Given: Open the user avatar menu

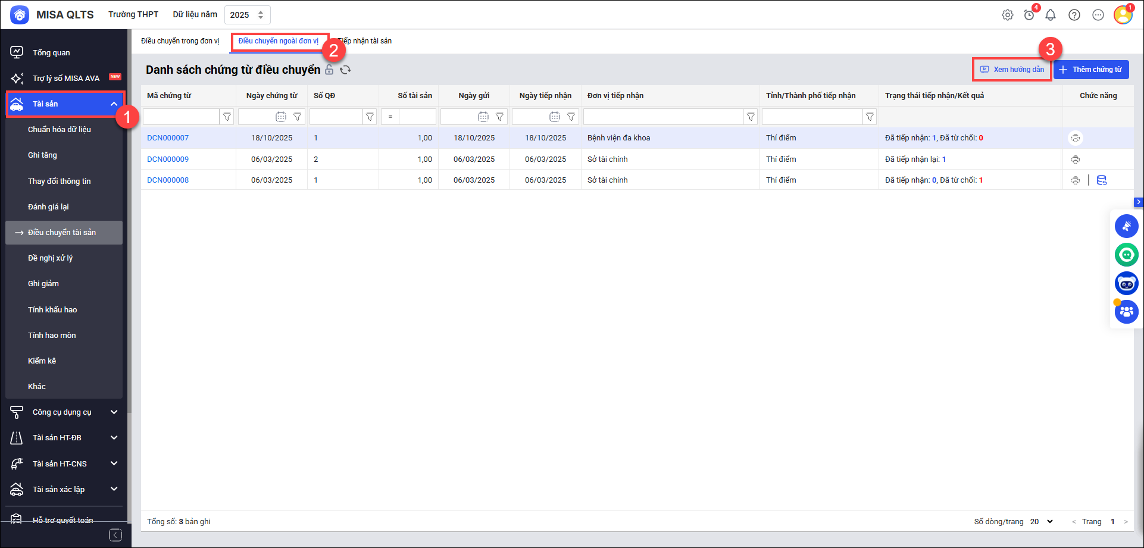Looking at the screenshot, I should pos(1123,15).
